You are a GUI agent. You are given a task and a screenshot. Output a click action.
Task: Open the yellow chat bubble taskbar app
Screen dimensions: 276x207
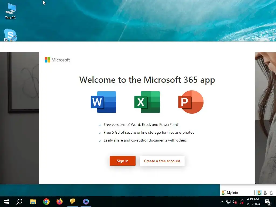point(73,202)
